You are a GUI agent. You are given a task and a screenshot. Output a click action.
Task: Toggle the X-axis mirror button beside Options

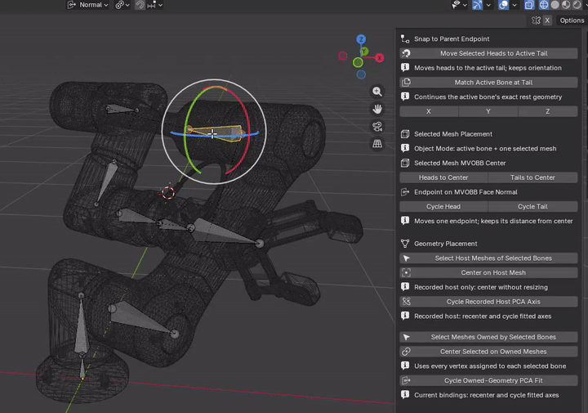point(547,20)
